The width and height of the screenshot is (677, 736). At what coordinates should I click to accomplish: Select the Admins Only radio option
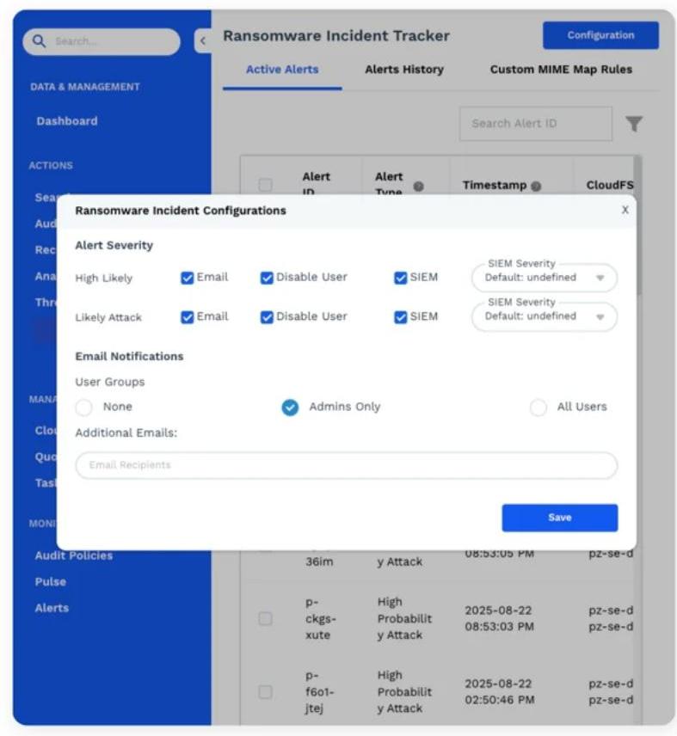coord(290,408)
